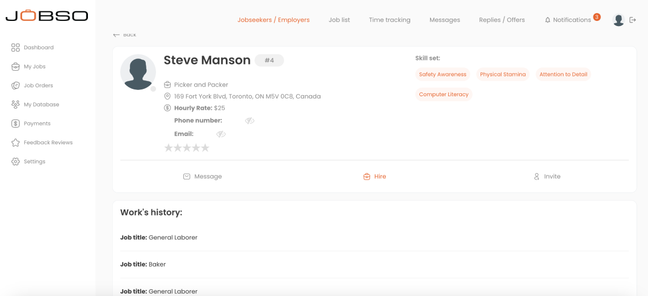Click the Invite person icon
Screen dimensions: 648x296
[x=537, y=177]
